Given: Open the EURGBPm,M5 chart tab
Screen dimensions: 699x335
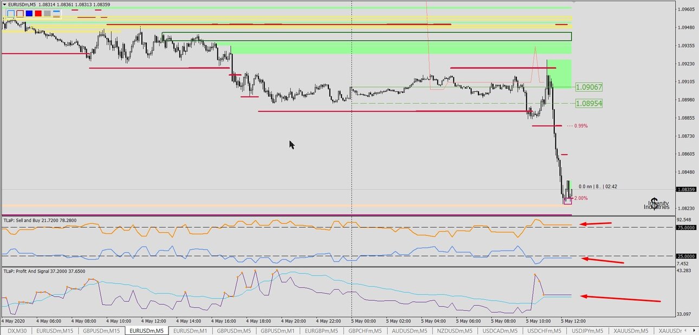Looking at the screenshot, I should (321, 331).
